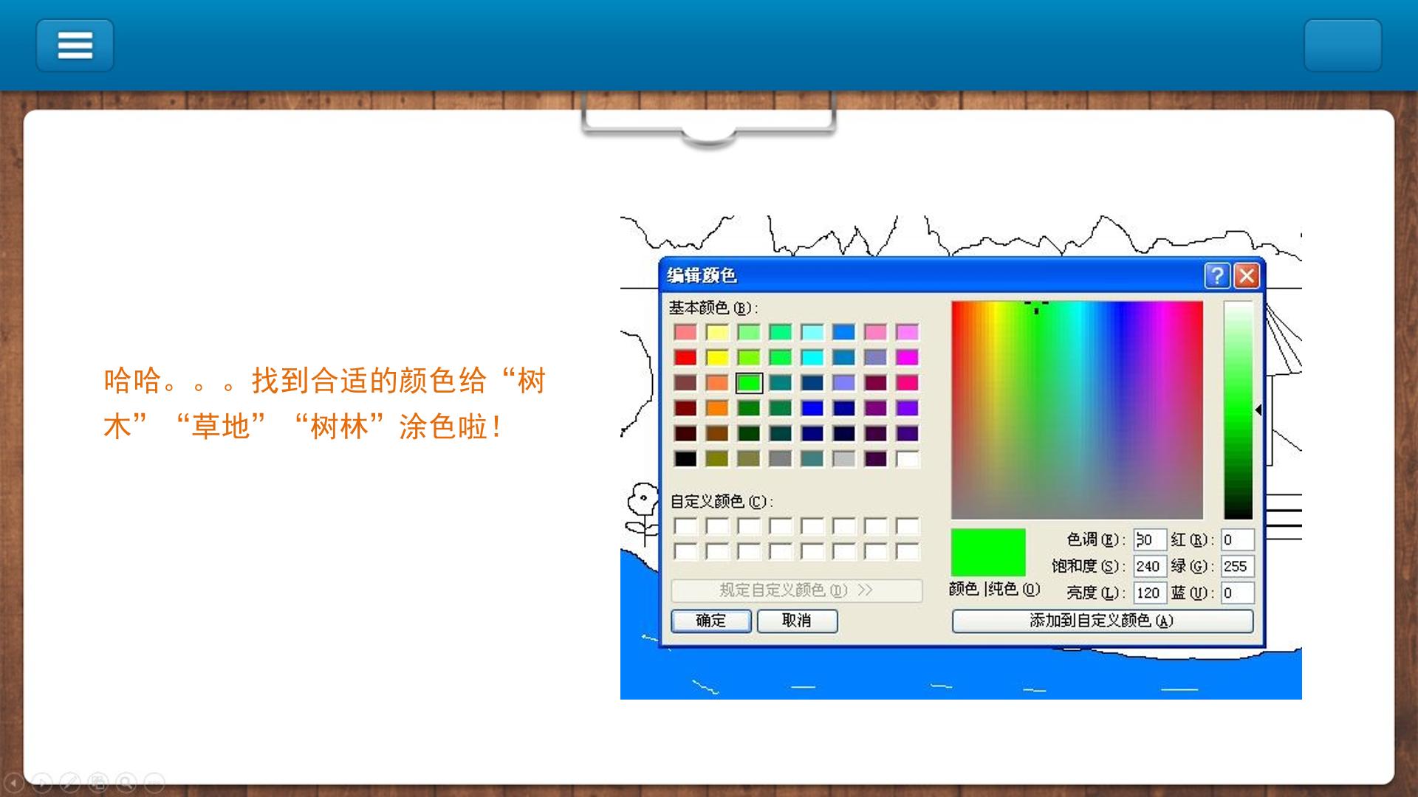1418x797 pixels.
Task: Click the 取消 button
Action: [x=797, y=621]
